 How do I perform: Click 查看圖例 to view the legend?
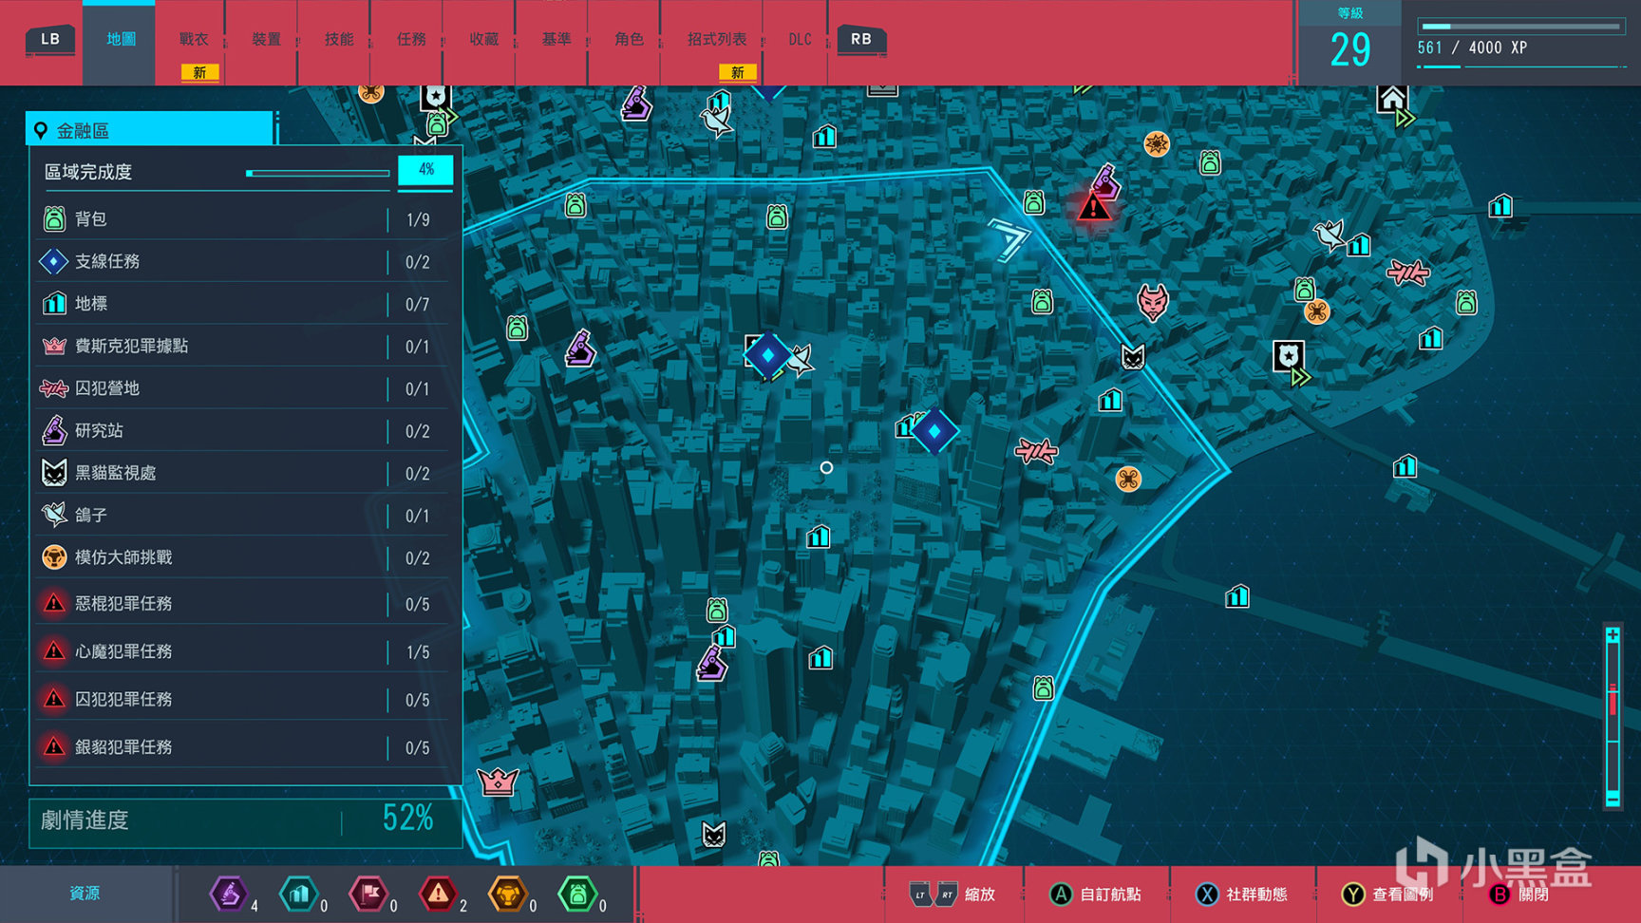coord(1387,894)
